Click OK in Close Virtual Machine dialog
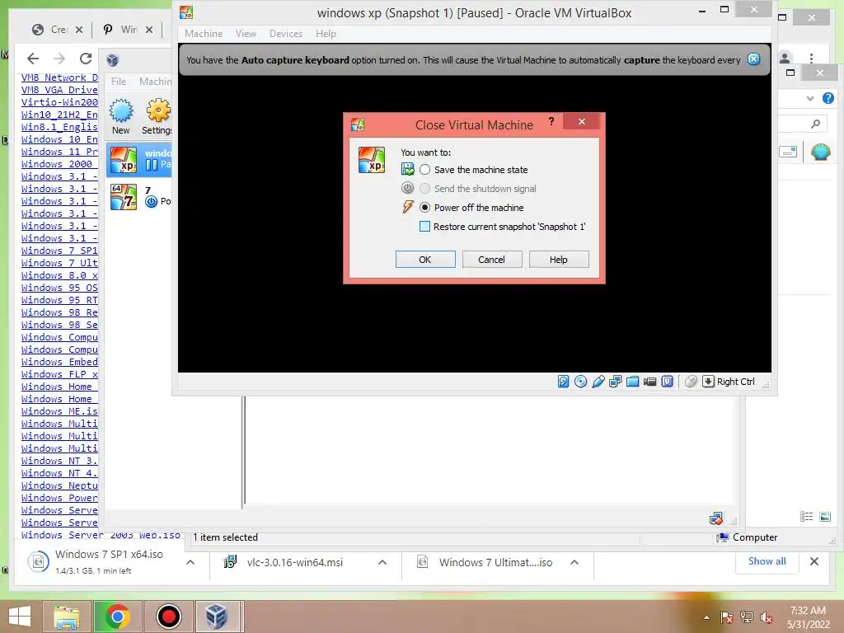 click(425, 260)
